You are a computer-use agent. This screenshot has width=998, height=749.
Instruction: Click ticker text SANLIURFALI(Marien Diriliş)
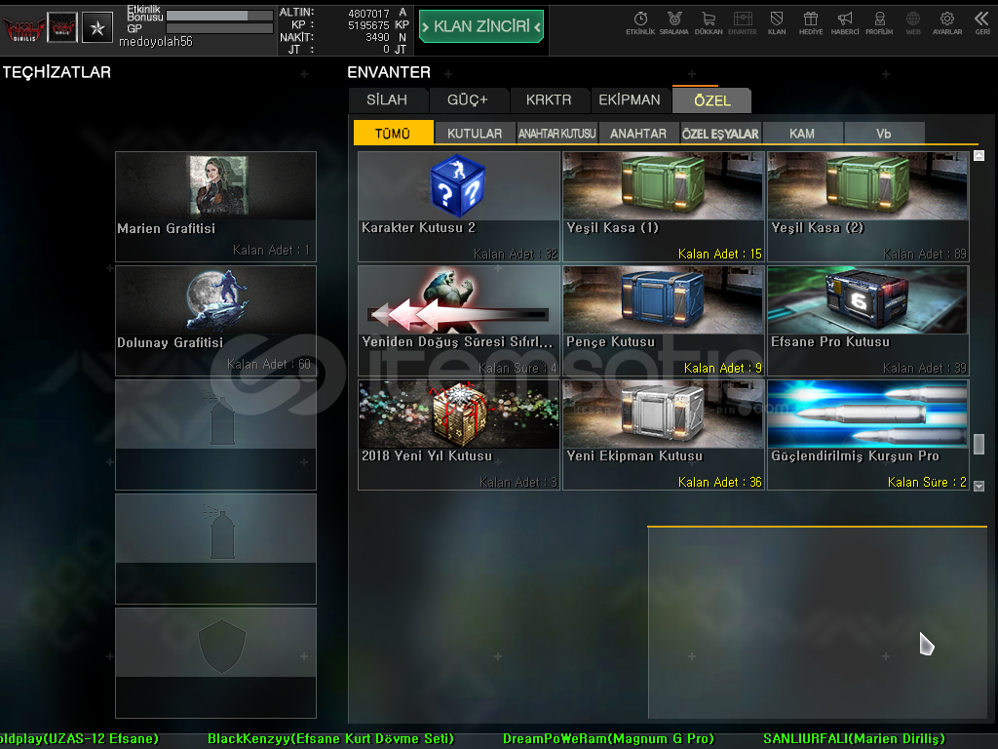tap(854, 739)
